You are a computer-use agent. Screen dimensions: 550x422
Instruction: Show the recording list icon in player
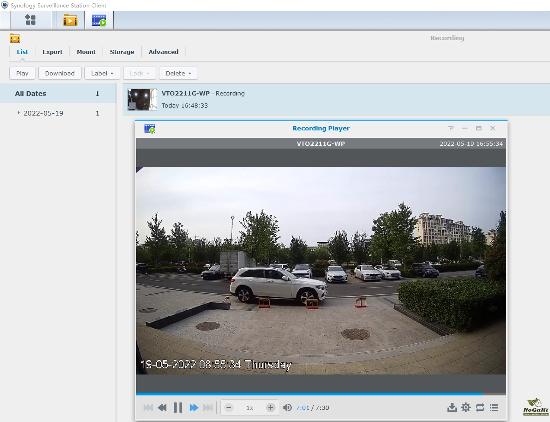pyautogui.click(x=494, y=408)
